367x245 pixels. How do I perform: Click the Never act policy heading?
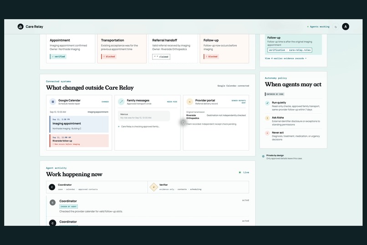point(278,133)
